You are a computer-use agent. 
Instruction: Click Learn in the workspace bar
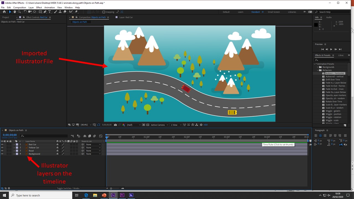[x=240, y=12]
